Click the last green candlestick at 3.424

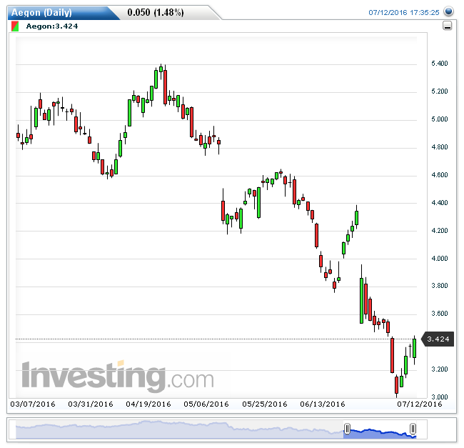tap(415, 349)
